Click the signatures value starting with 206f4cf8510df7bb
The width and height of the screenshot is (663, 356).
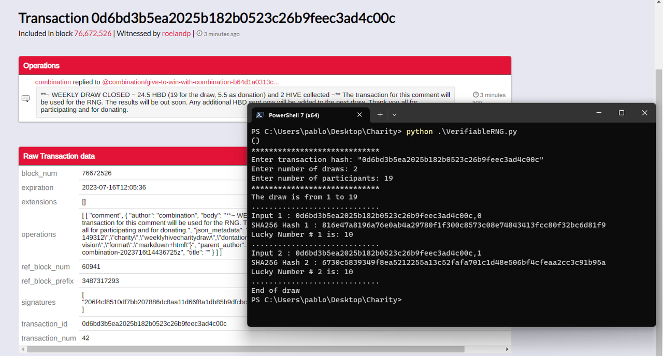coord(165,302)
